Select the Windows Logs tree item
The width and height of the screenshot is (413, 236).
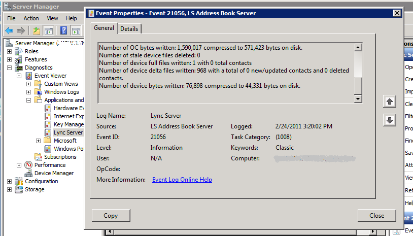tap(61, 92)
